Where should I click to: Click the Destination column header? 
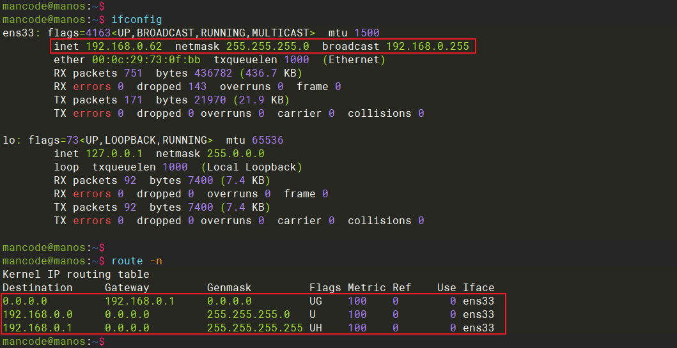pyautogui.click(x=38, y=287)
